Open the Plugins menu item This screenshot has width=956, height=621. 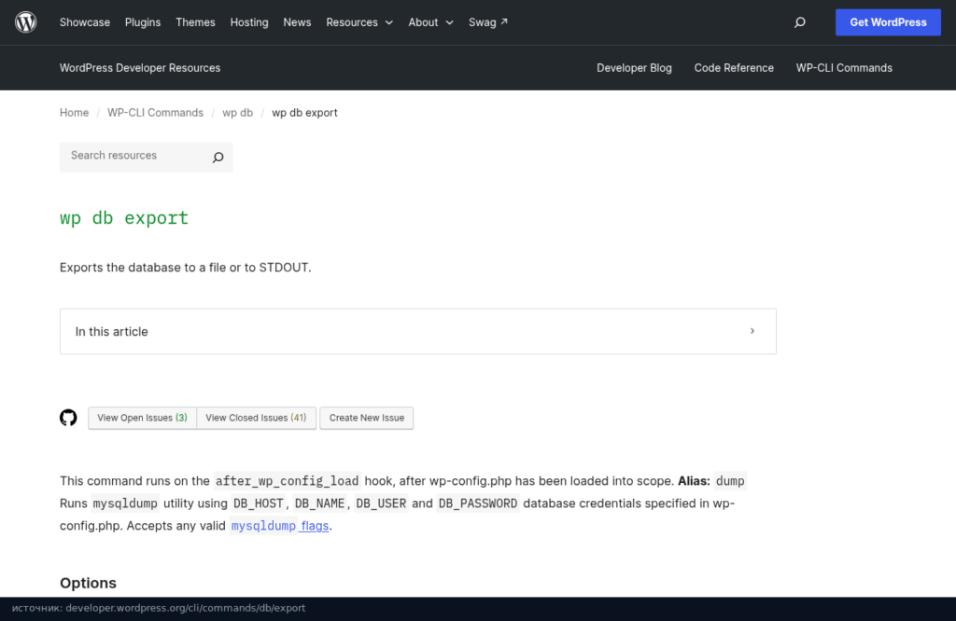pos(143,22)
